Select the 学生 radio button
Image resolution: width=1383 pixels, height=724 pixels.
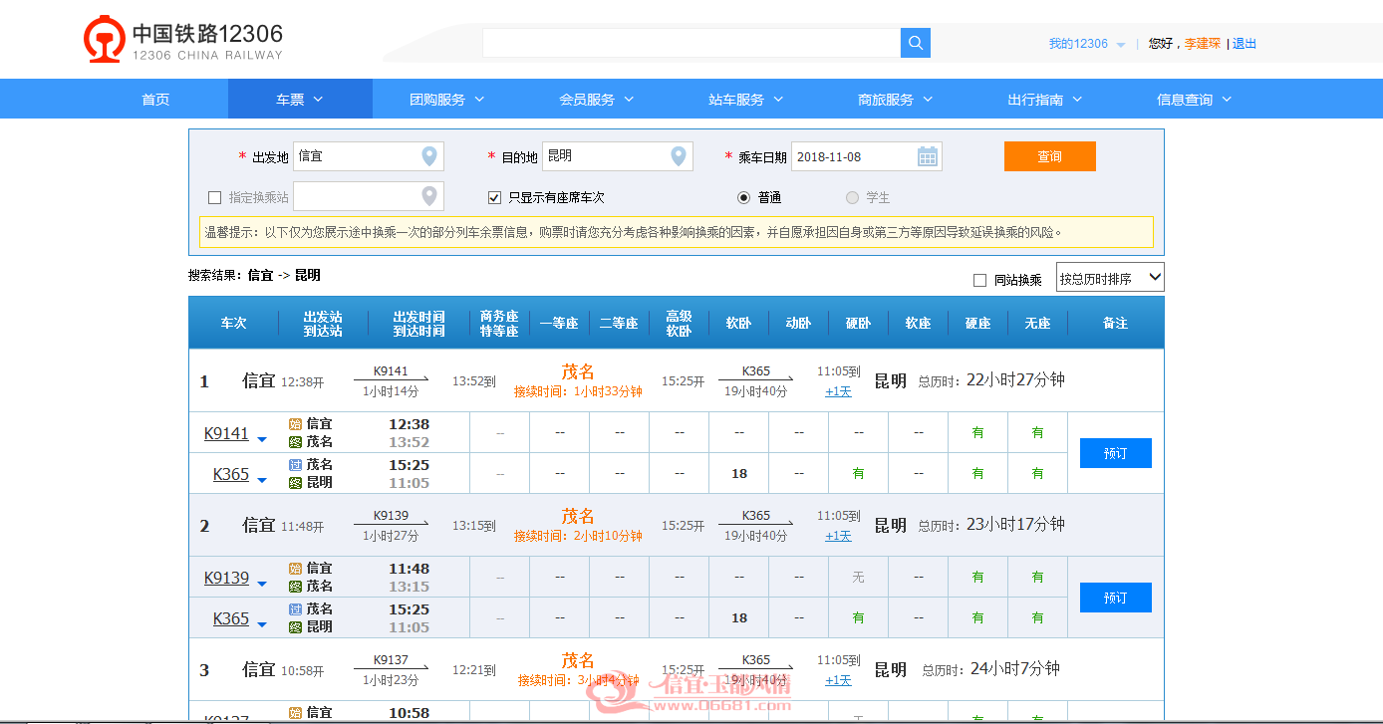pyautogui.click(x=852, y=197)
